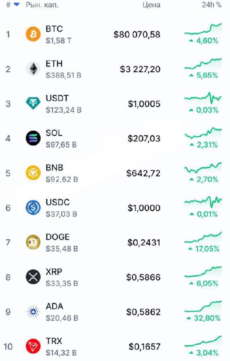
Task: Select the USDC blue dollar icon
Action: click(33, 208)
